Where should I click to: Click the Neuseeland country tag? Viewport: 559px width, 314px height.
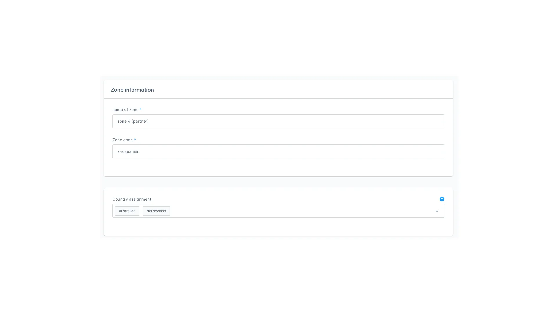click(x=156, y=211)
